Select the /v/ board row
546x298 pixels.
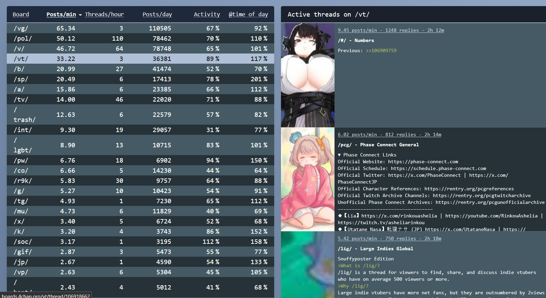(140, 48)
